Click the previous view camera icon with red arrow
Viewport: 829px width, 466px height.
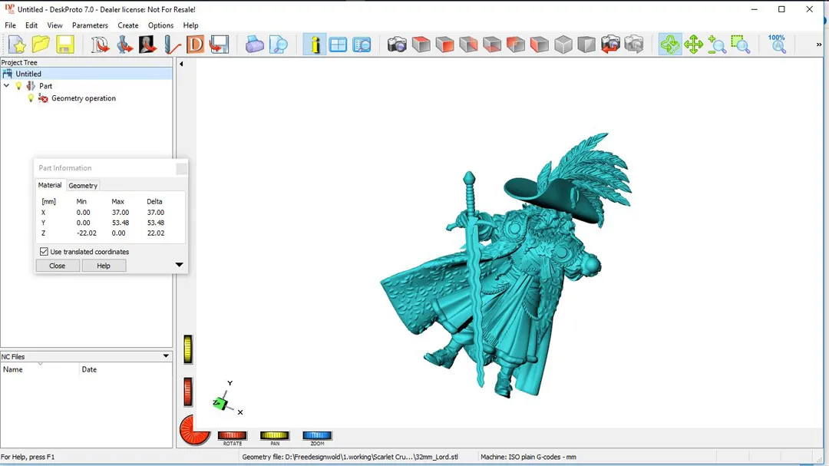pyautogui.click(x=610, y=45)
